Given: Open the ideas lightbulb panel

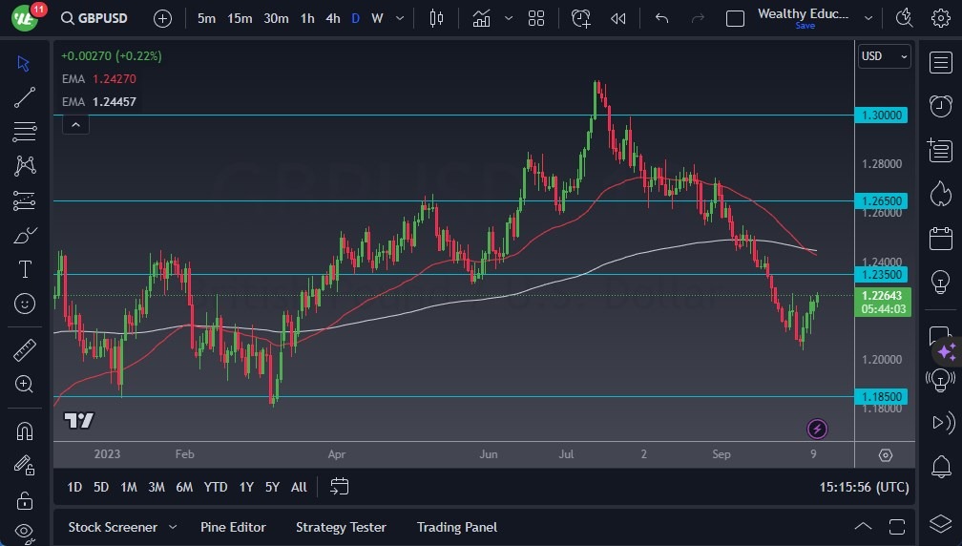Looking at the screenshot, I should [x=940, y=281].
